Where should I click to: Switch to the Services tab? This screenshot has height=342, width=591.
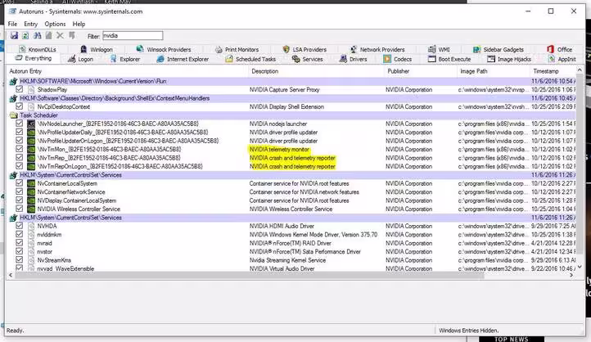point(308,59)
